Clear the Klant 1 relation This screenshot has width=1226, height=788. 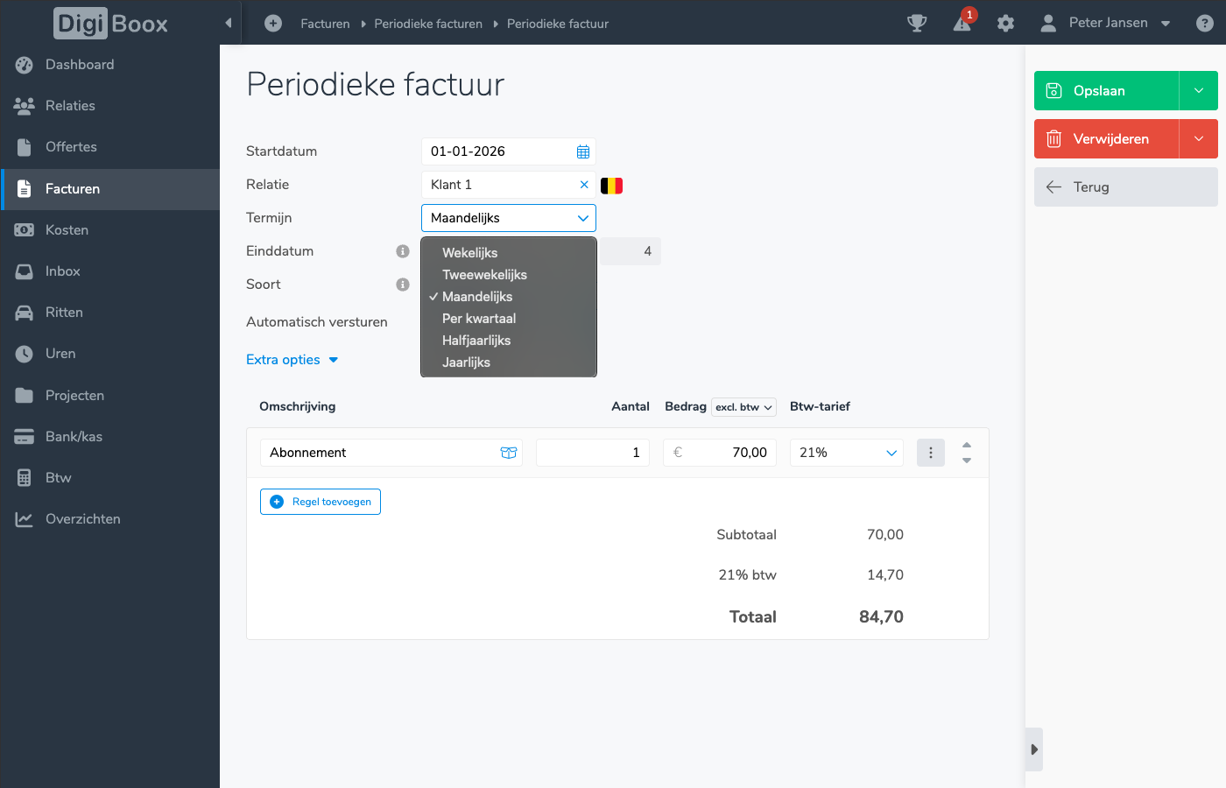(584, 185)
